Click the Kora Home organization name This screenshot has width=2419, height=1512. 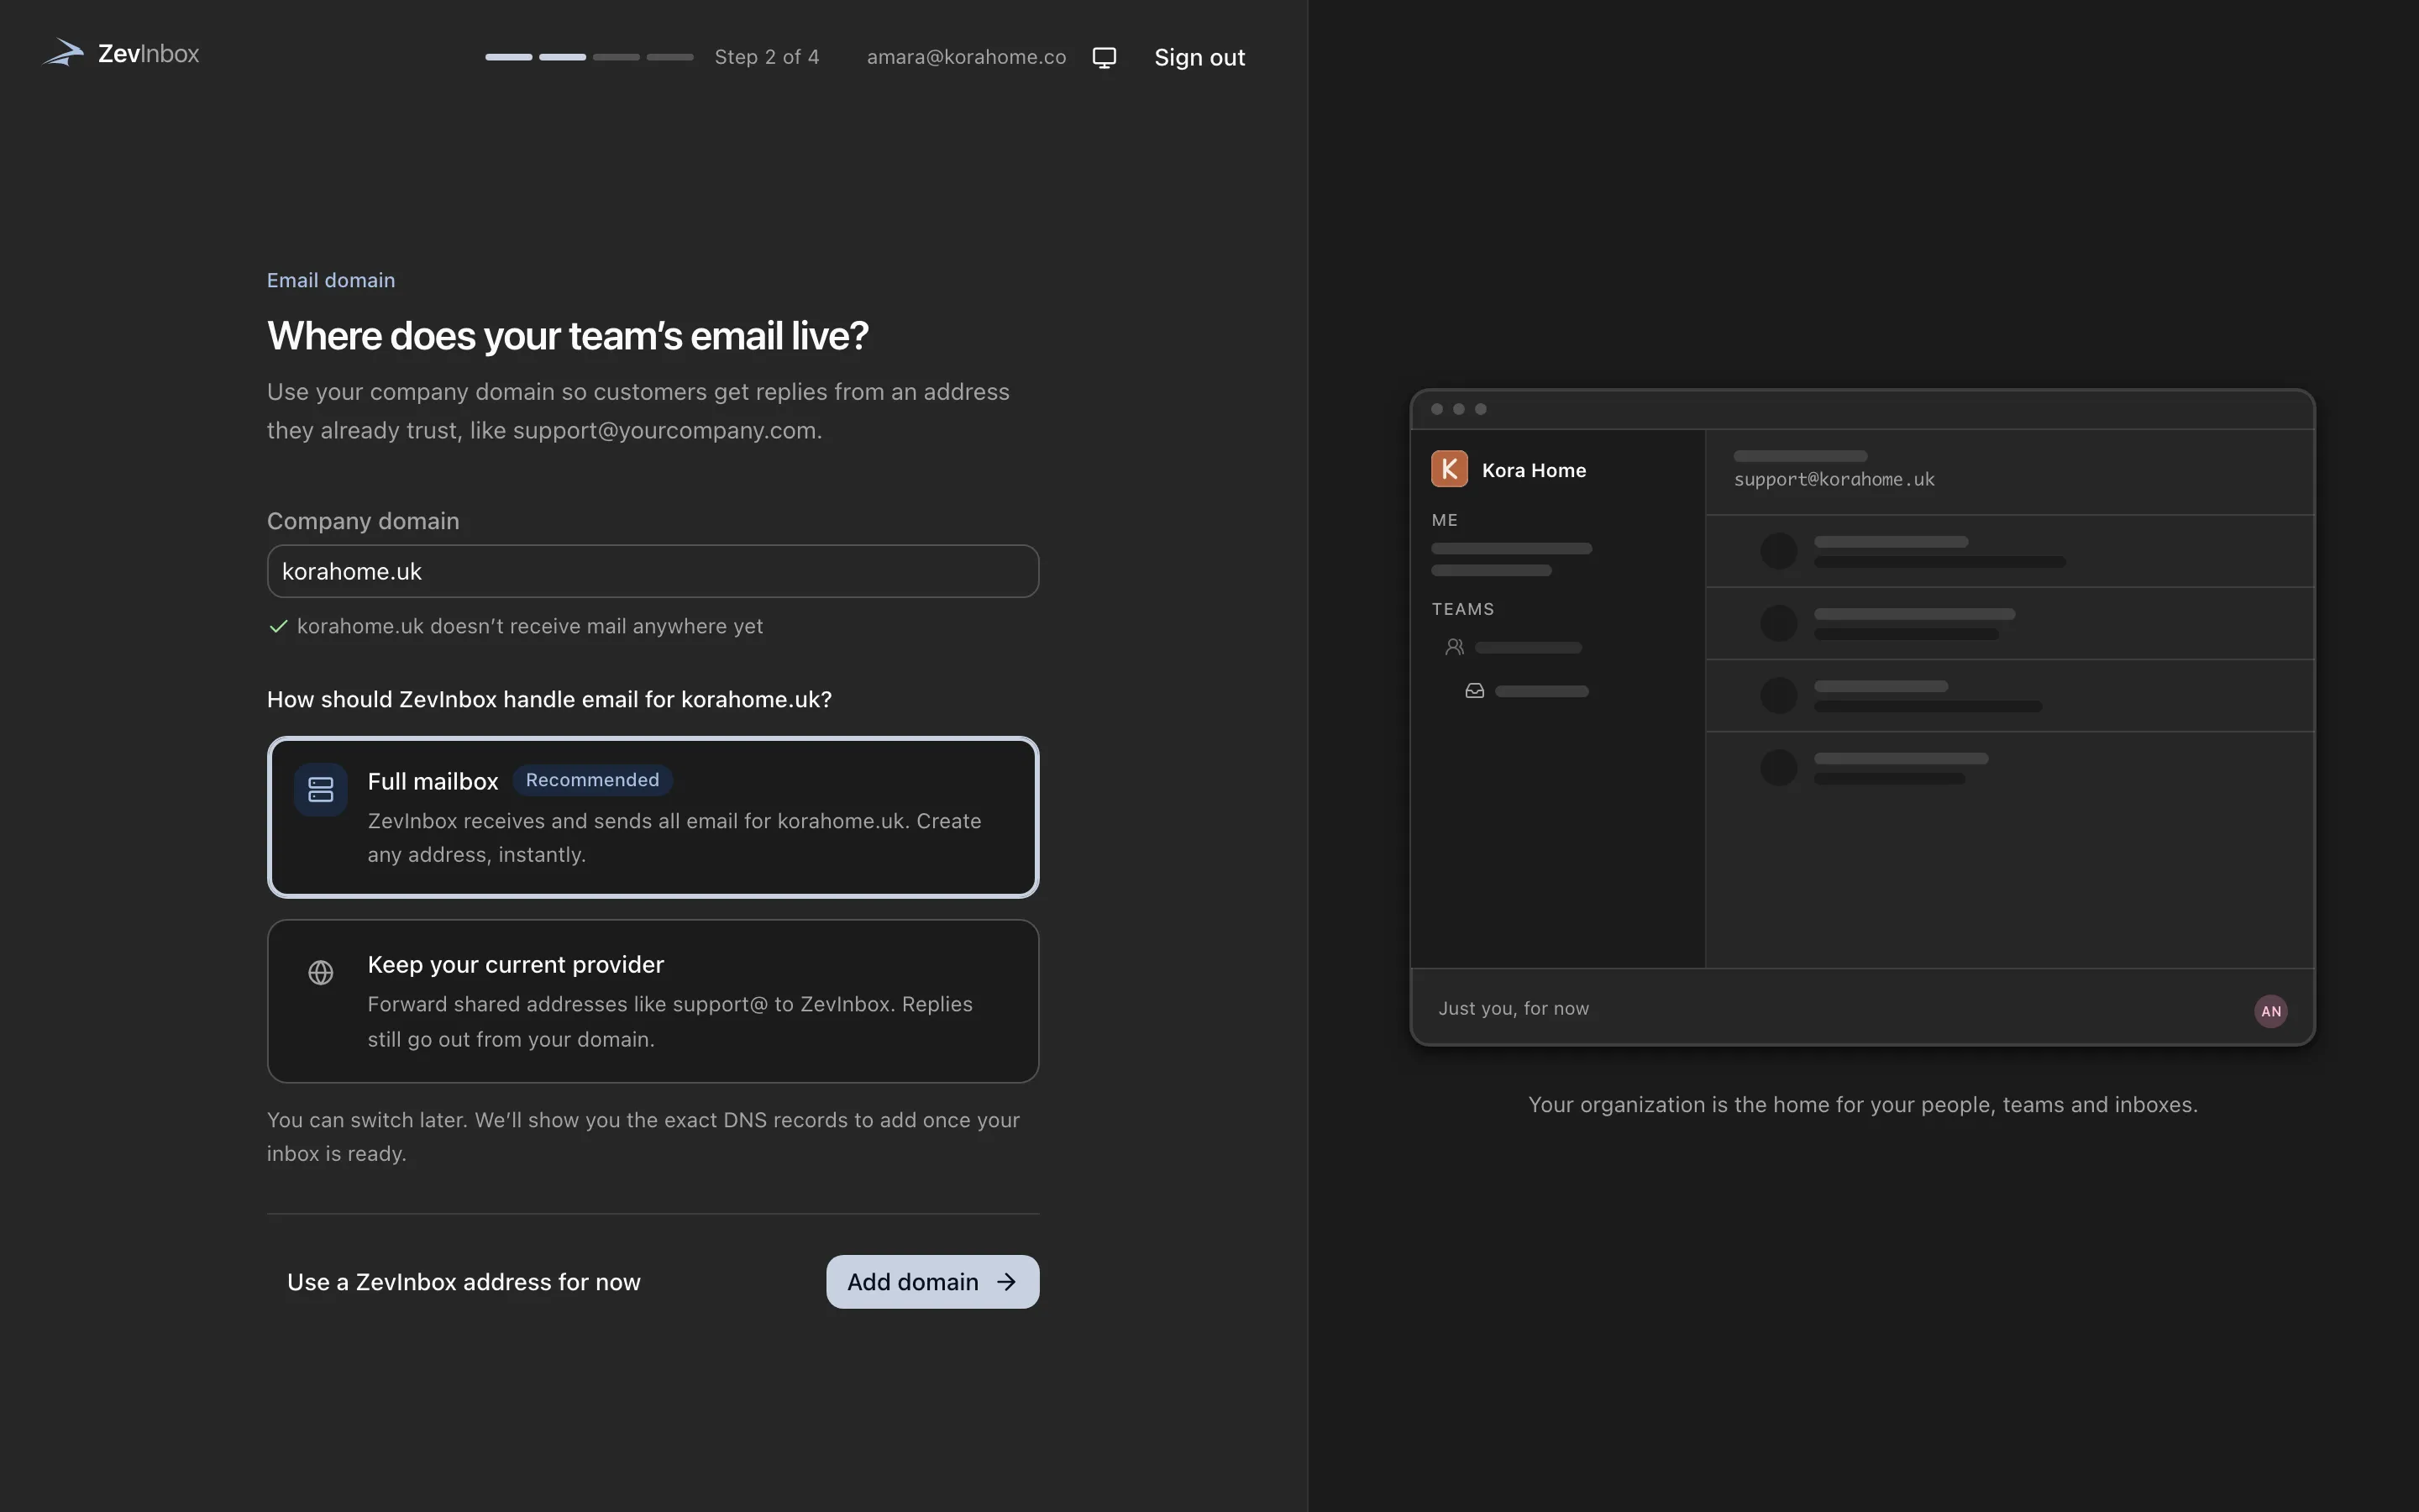tap(1535, 470)
